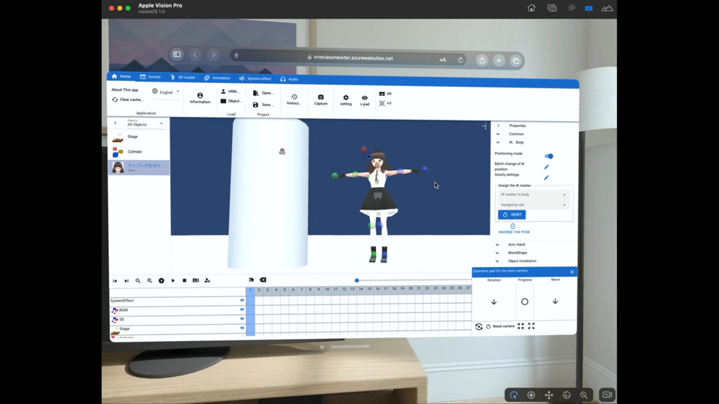
Task: Play the animation
Action: [x=173, y=281]
